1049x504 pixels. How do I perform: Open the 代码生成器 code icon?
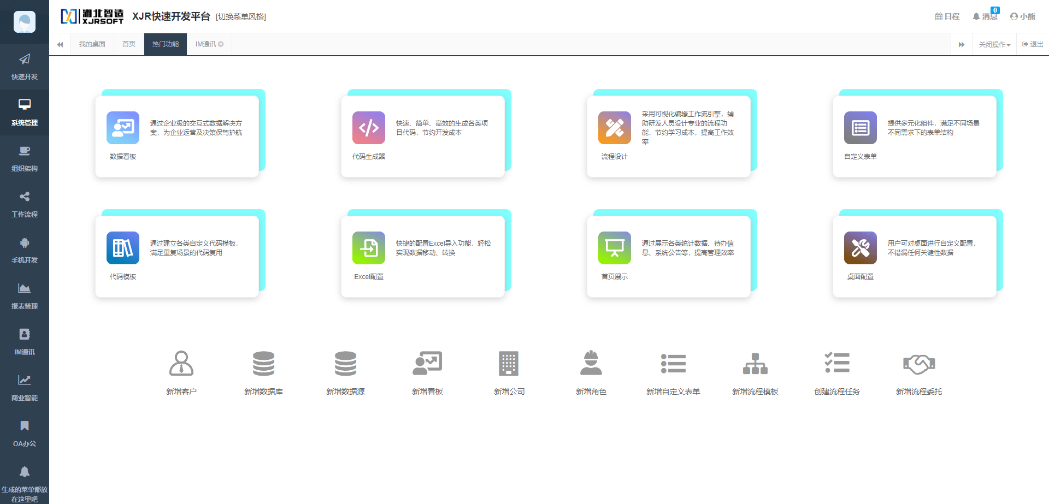click(x=369, y=128)
